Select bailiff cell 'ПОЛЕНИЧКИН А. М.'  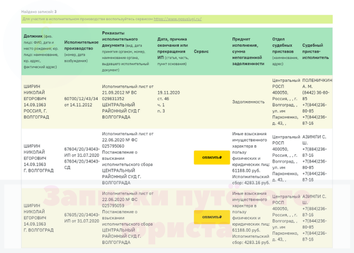coord(317,102)
